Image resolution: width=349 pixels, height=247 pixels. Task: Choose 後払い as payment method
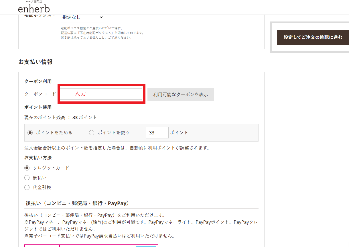(27, 177)
